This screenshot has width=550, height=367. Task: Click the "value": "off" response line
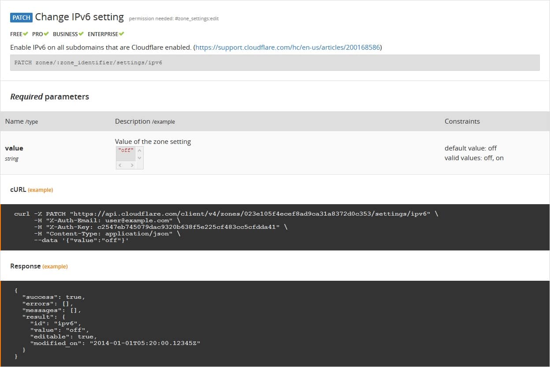(59, 330)
